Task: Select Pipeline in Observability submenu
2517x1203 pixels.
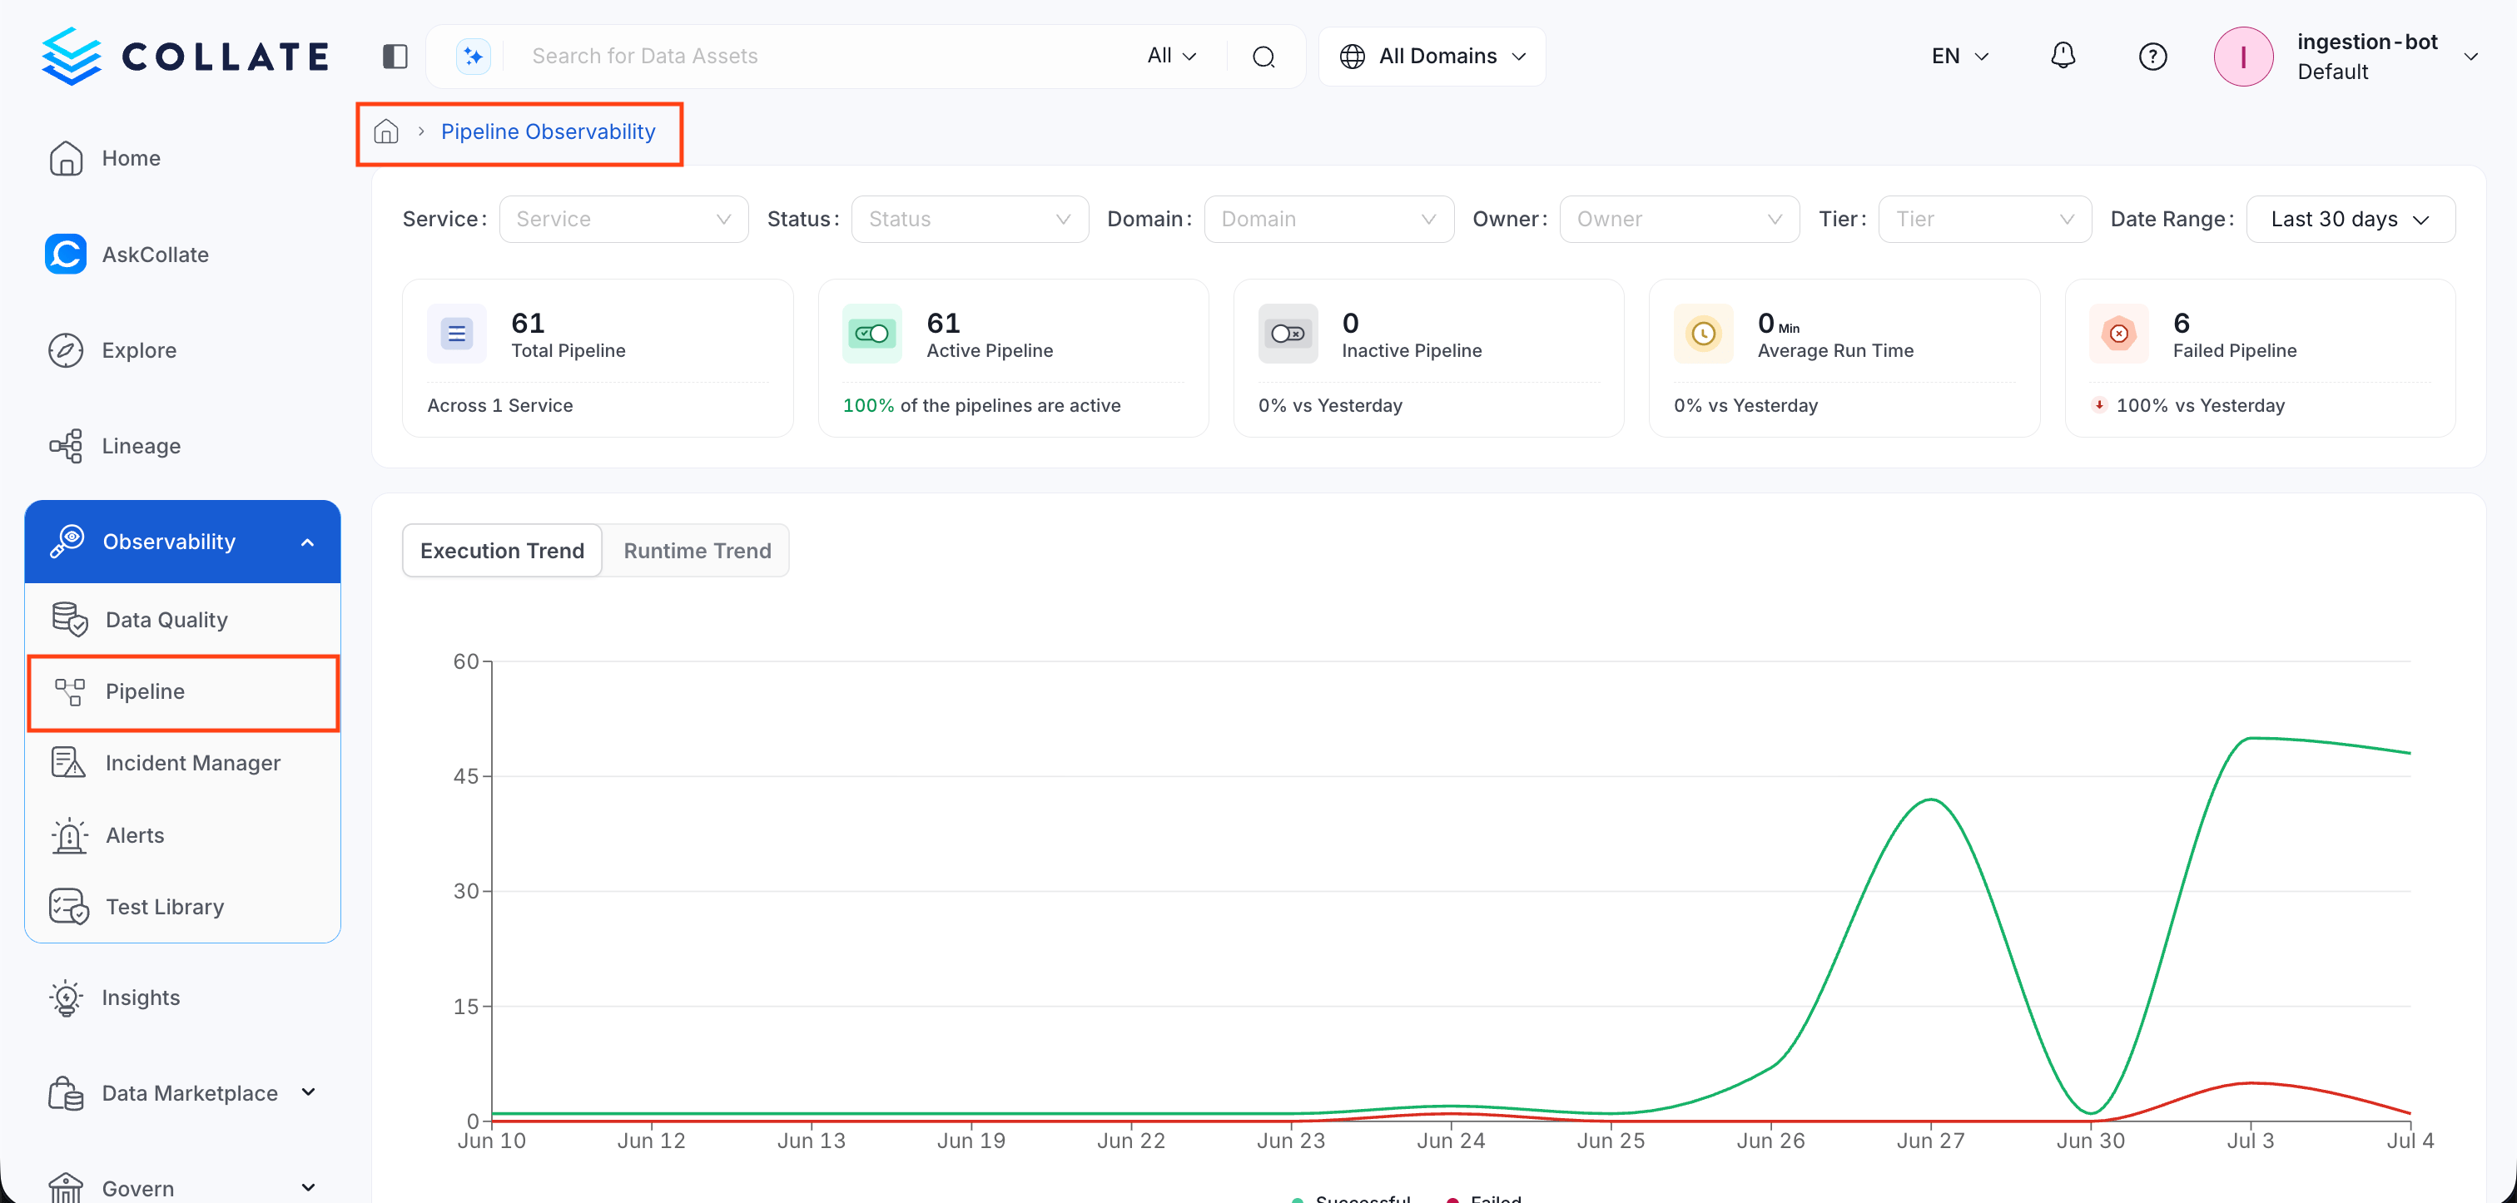Action: tap(183, 691)
